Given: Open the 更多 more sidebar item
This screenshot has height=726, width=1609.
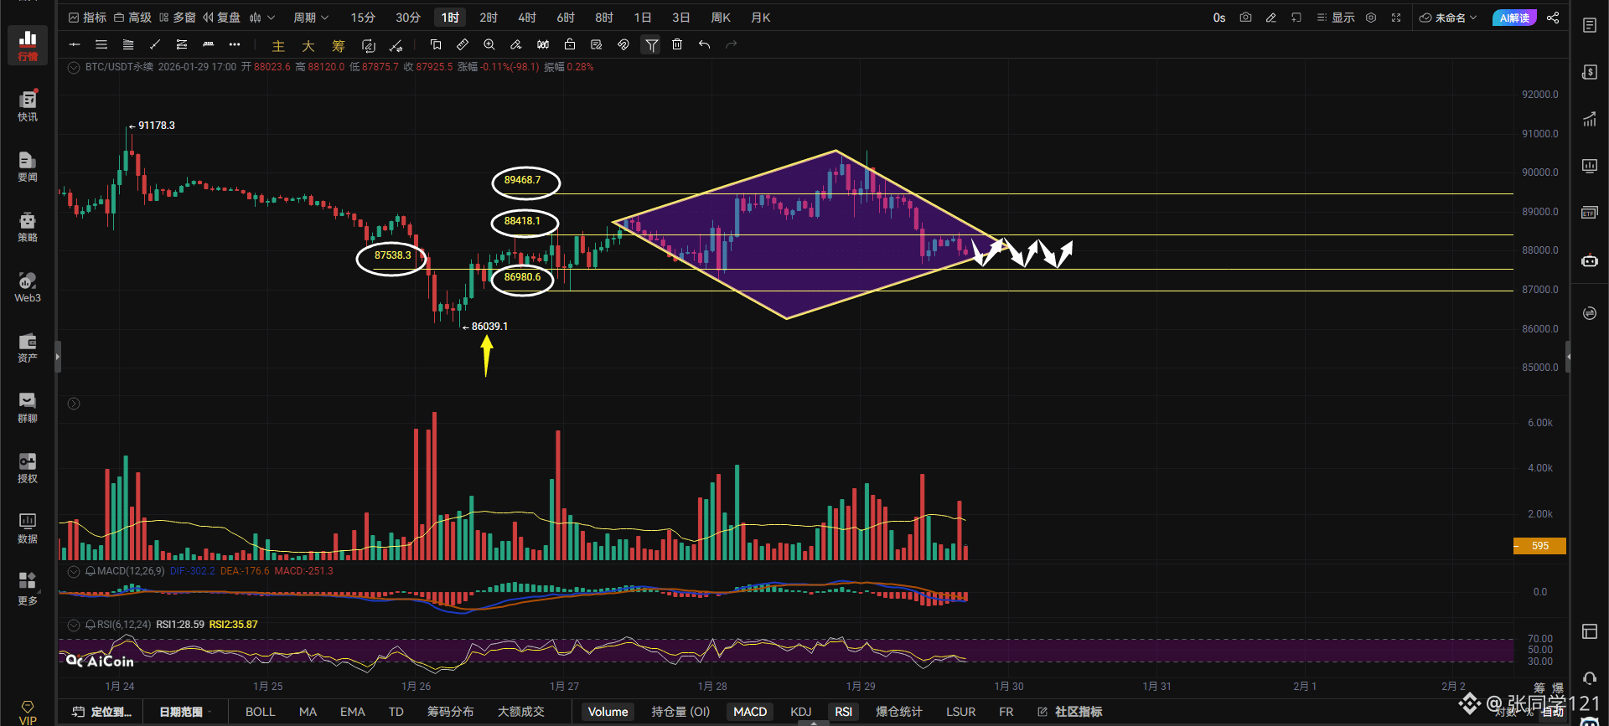Looking at the screenshot, I should pos(28,588).
